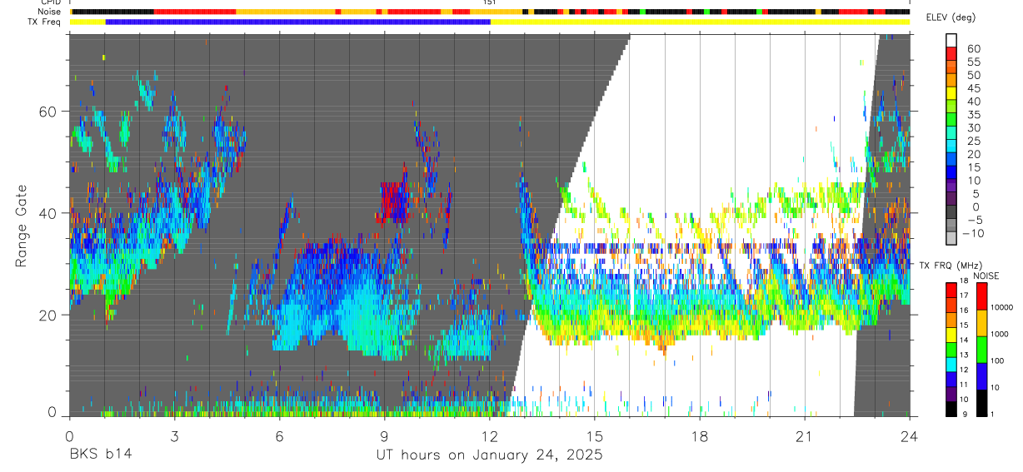
Task: Click x-axis tick label '24'
Action: pyautogui.click(x=910, y=436)
